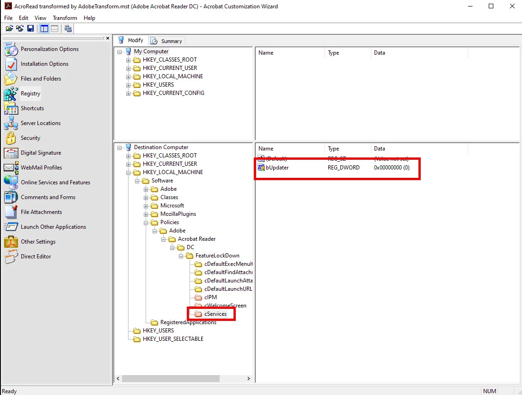Close the navigation sidebar with the X
Image resolution: width=522 pixels, height=395 pixels.
[x=108, y=38]
